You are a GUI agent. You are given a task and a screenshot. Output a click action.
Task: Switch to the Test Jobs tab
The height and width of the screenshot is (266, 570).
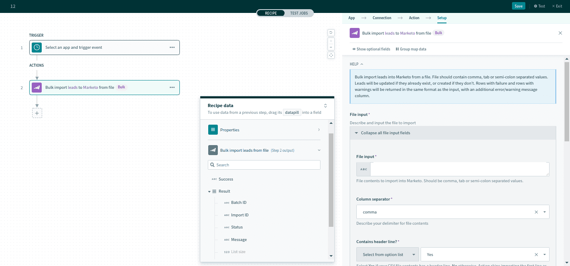[x=299, y=13]
